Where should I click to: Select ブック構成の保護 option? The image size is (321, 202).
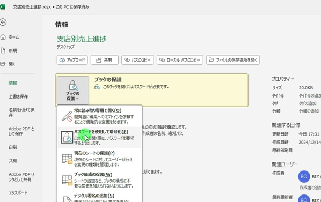[100, 180]
